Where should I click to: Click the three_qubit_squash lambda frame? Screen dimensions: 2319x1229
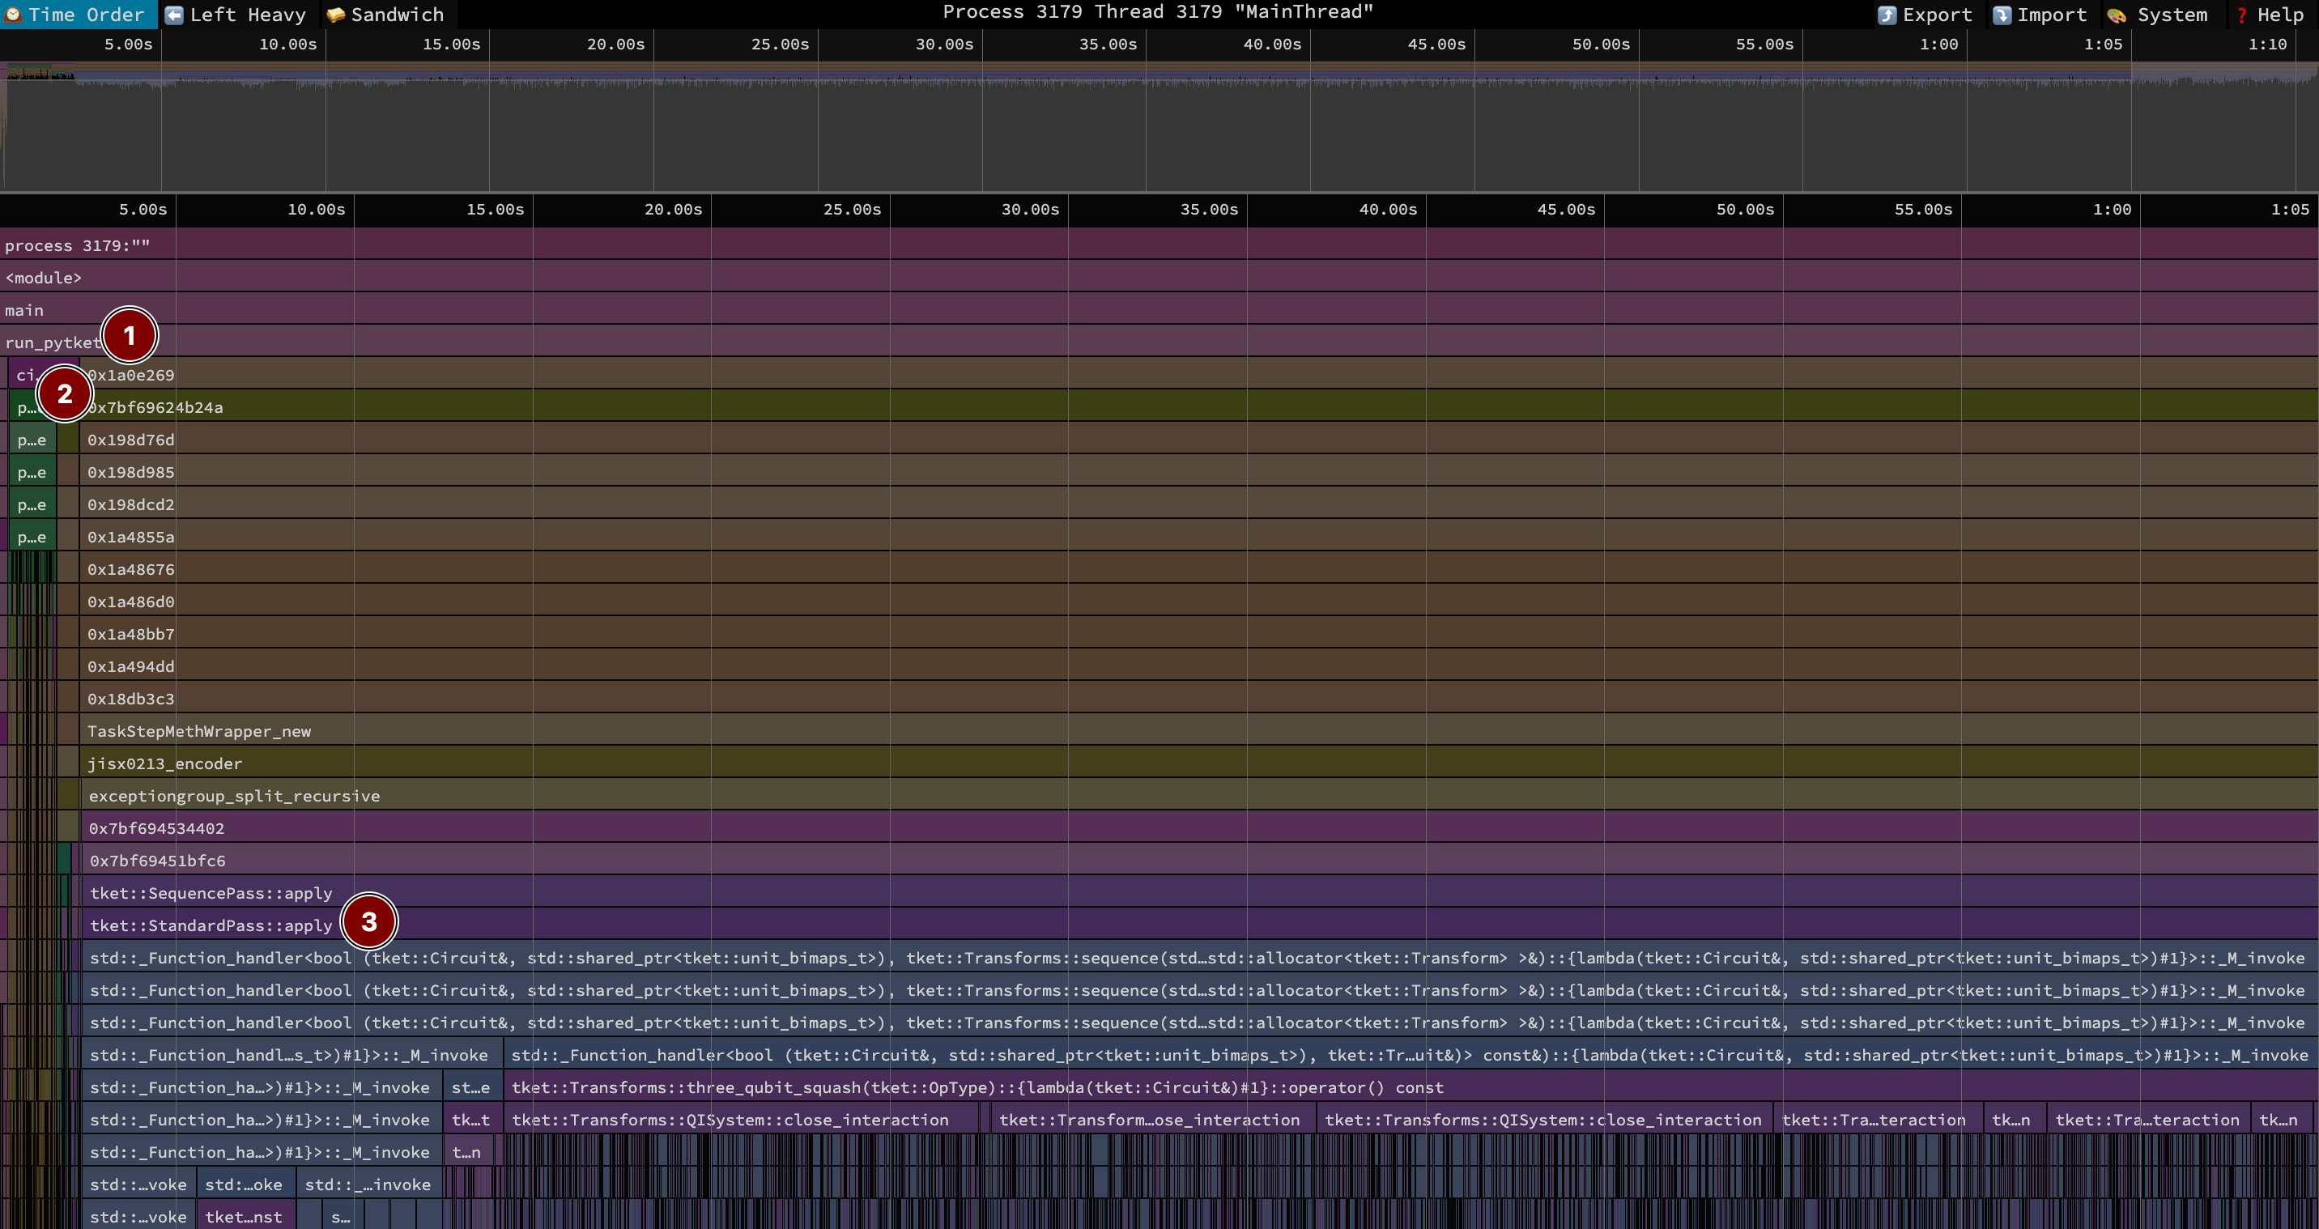pyautogui.click(x=977, y=1087)
